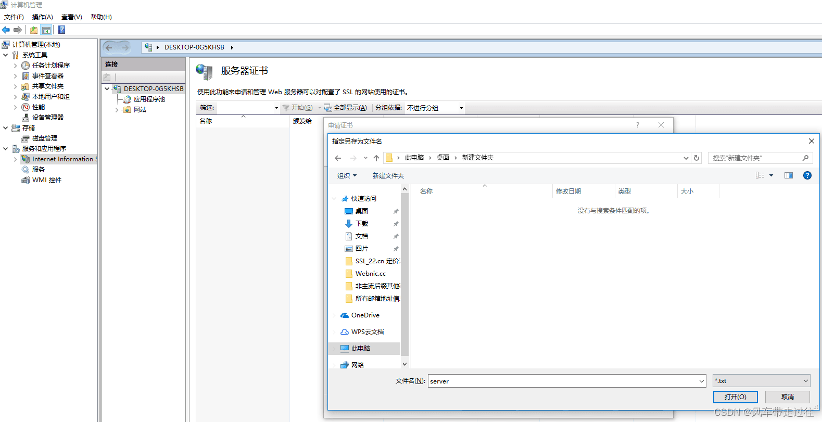Click the 取消 button
The width and height of the screenshot is (822, 422).
pos(787,397)
